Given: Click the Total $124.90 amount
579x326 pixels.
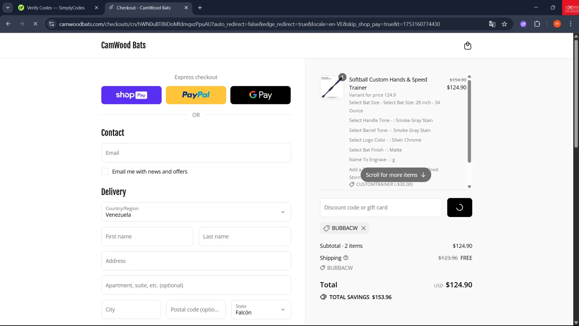Looking at the screenshot, I should pyautogui.click(x=459, y=285).
